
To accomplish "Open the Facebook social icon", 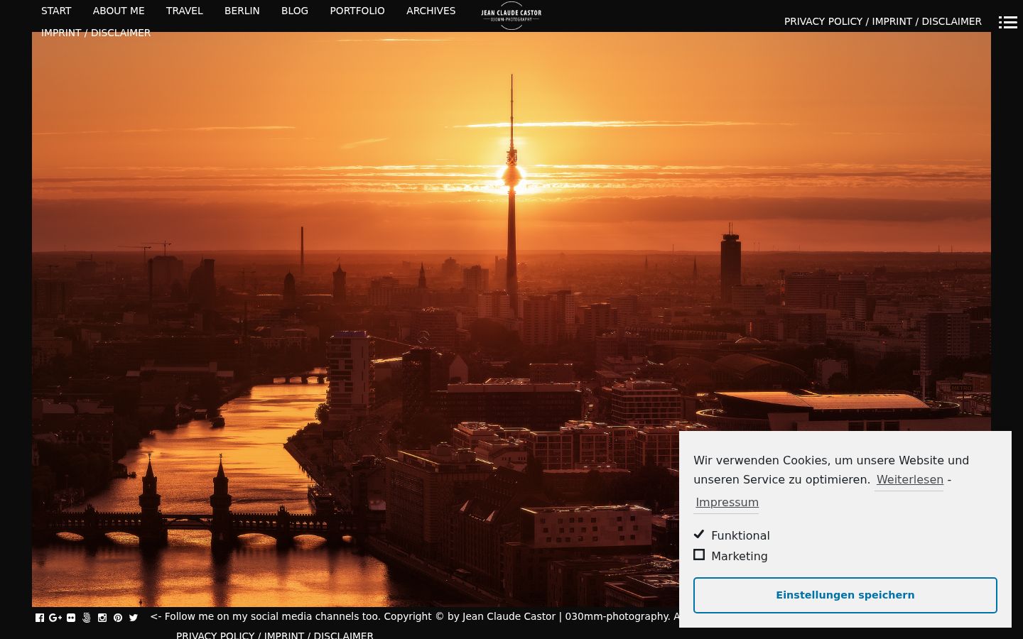I will tap(40, 618).
